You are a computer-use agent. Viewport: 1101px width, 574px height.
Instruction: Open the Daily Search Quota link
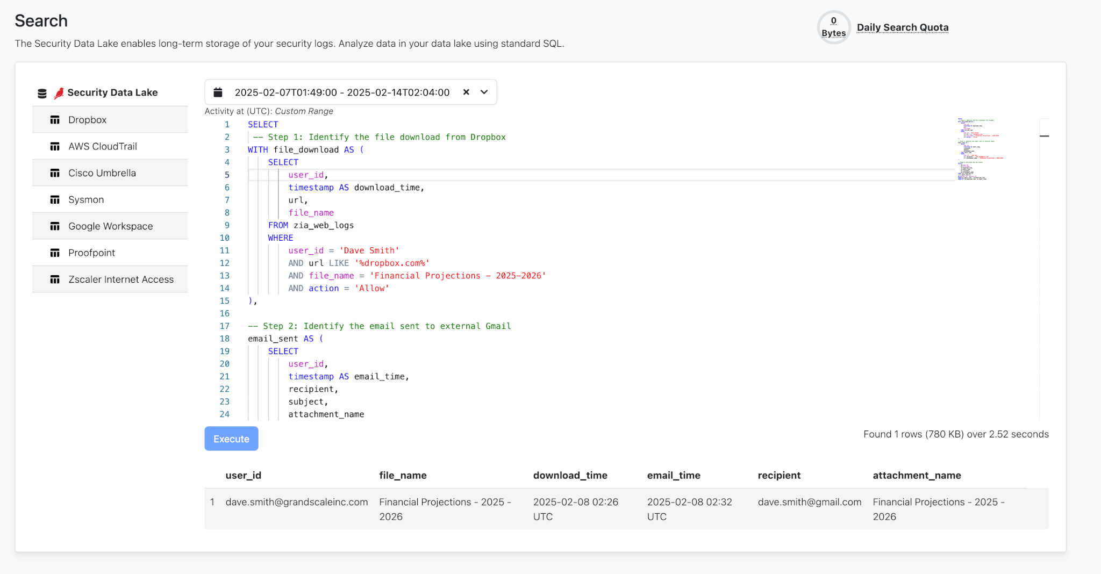(x=903, y=27)
